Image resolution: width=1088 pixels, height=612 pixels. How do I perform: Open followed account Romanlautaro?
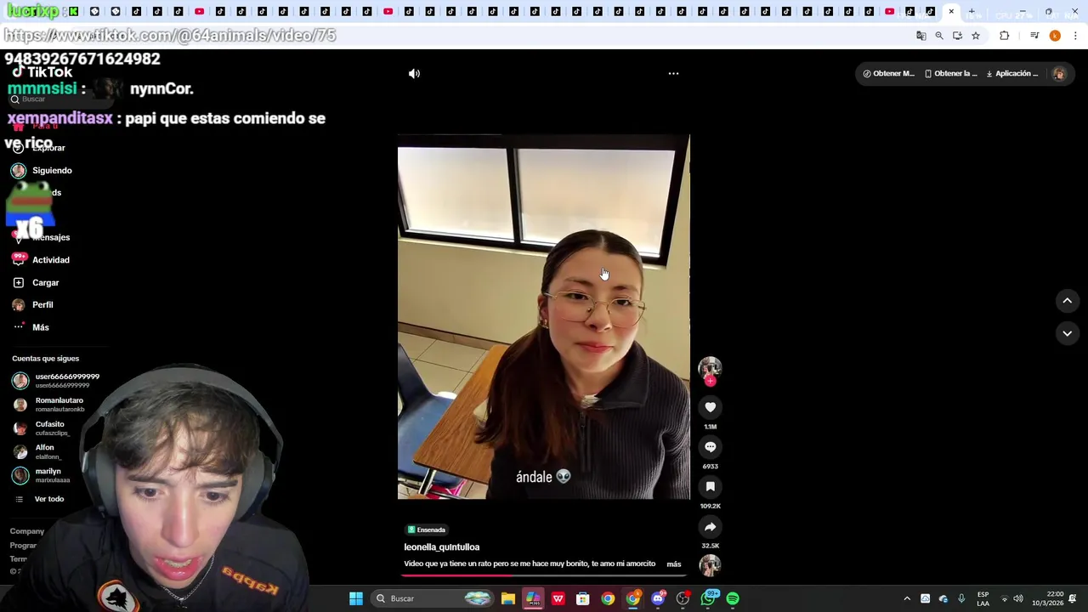pos(49,405)
